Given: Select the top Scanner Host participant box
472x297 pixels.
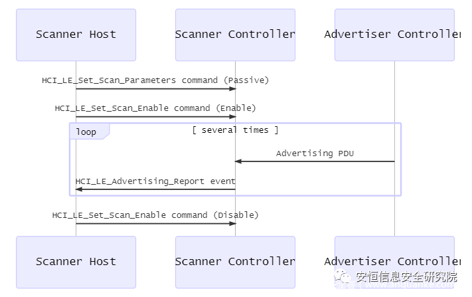Looking at the screenshot, I should [x=76, y=35].
